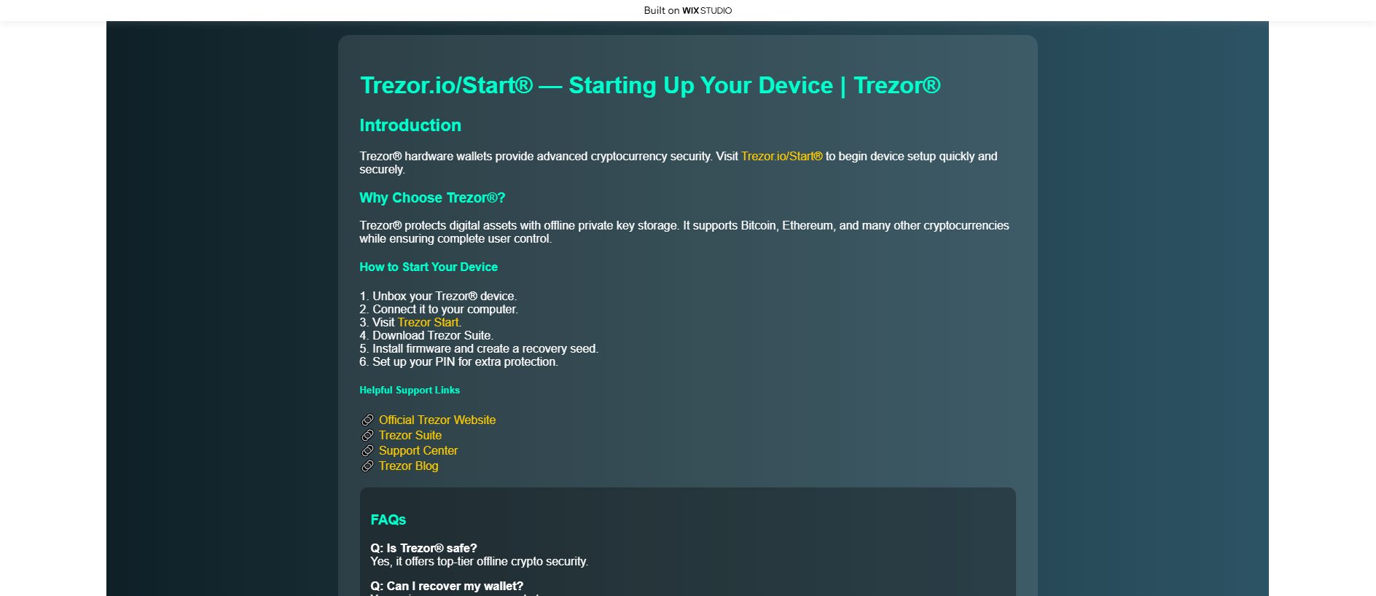Screen dimensions: 1376x596
Task: Click the Helpful Support Links heading
Action: point(410,390)
